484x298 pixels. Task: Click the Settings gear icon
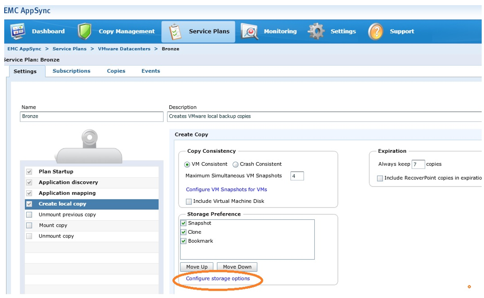316,31
